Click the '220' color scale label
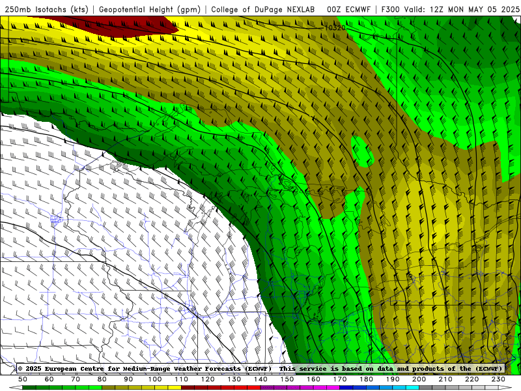Screen dimensions: 521x391 (x=472, y=379)
